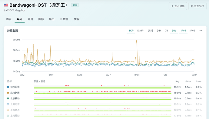
Task: Toggle the 北京电信 series color box
Action: (x=8, y=87)
